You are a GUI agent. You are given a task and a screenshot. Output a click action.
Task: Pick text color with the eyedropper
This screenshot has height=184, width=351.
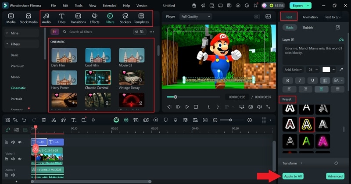tap(341, 70)
